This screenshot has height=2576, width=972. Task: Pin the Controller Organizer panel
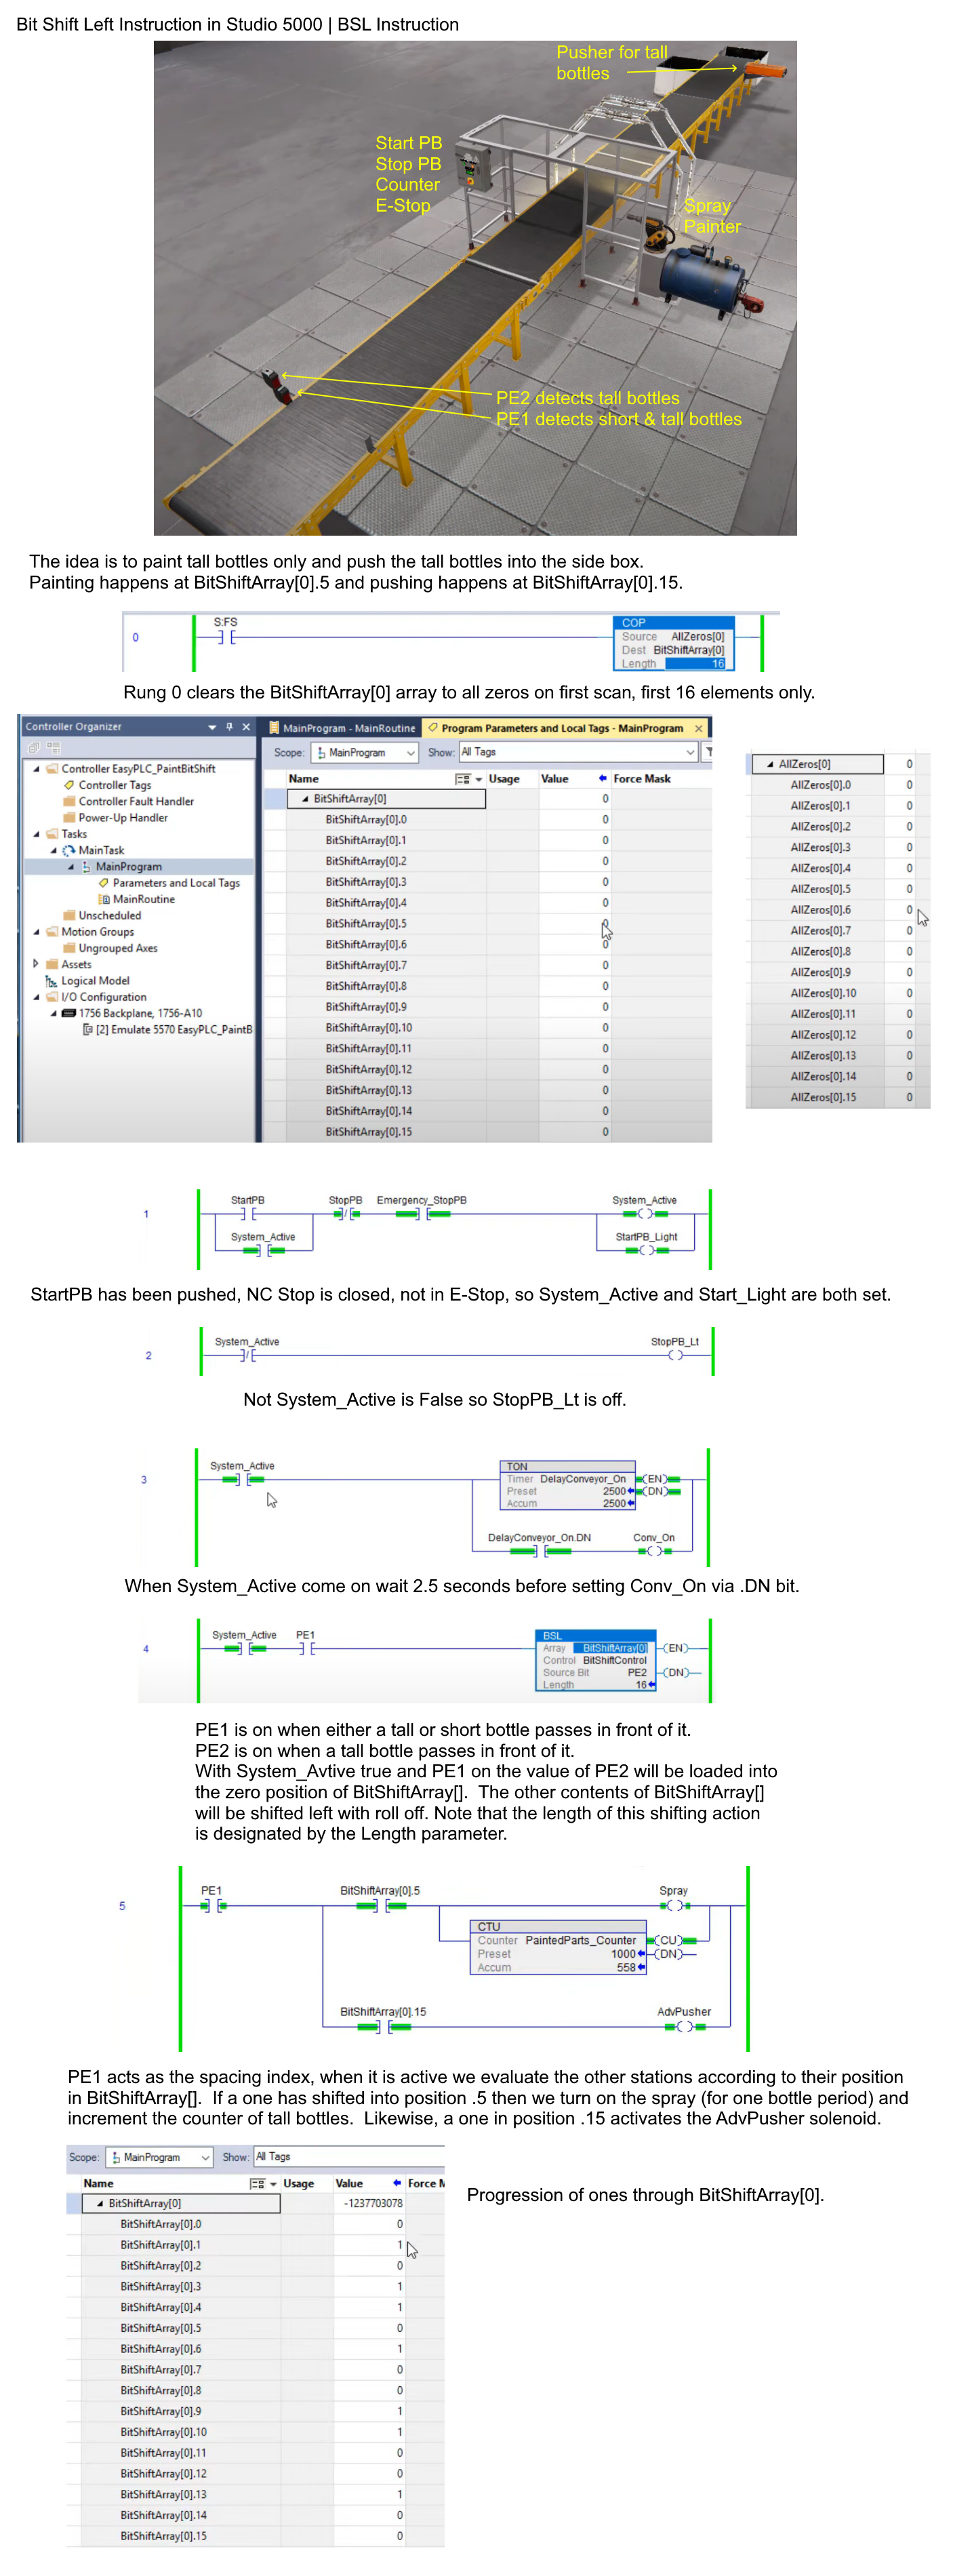coord(229,727)
